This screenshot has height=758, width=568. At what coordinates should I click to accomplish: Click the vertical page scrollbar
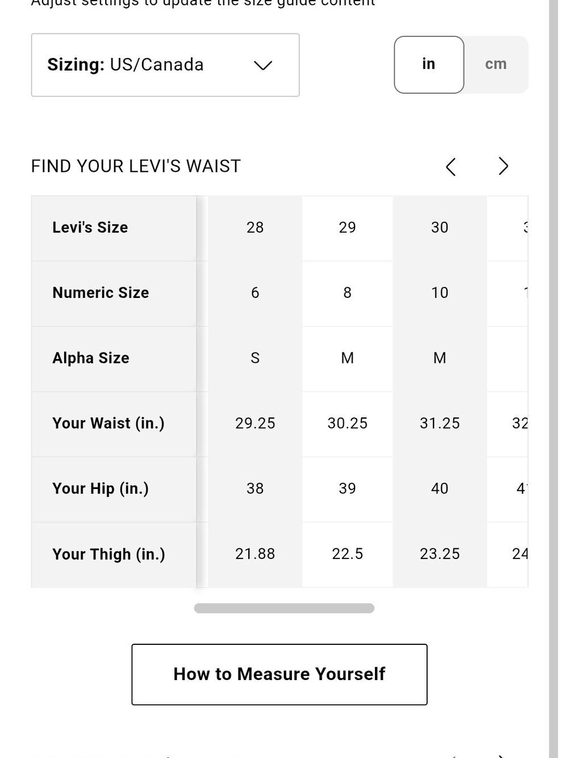pos(554,379)
